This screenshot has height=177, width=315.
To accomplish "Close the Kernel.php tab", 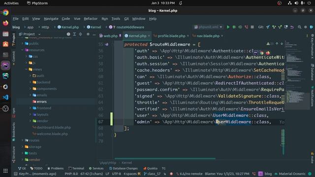I will tap(149, 36).
